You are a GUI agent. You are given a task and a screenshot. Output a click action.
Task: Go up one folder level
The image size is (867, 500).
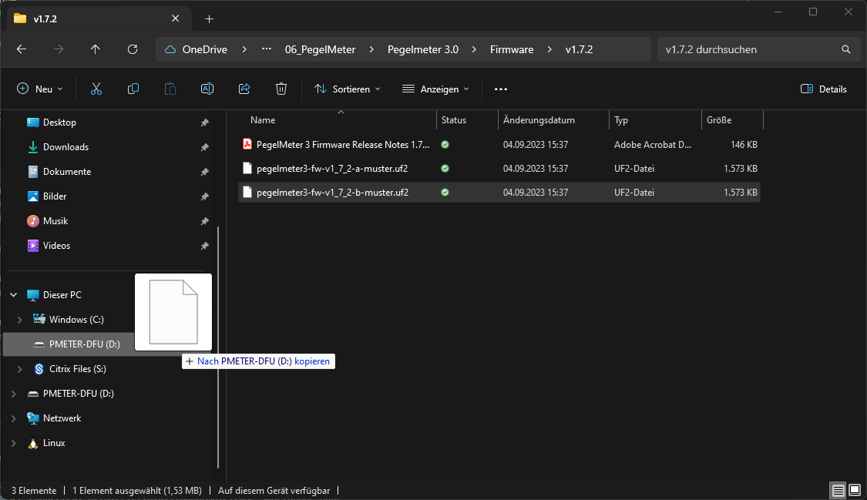click(x=96, y=49)
